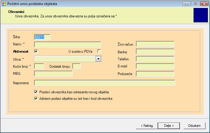
Task: Go back with the Natrag button
Action: point(147,126)
